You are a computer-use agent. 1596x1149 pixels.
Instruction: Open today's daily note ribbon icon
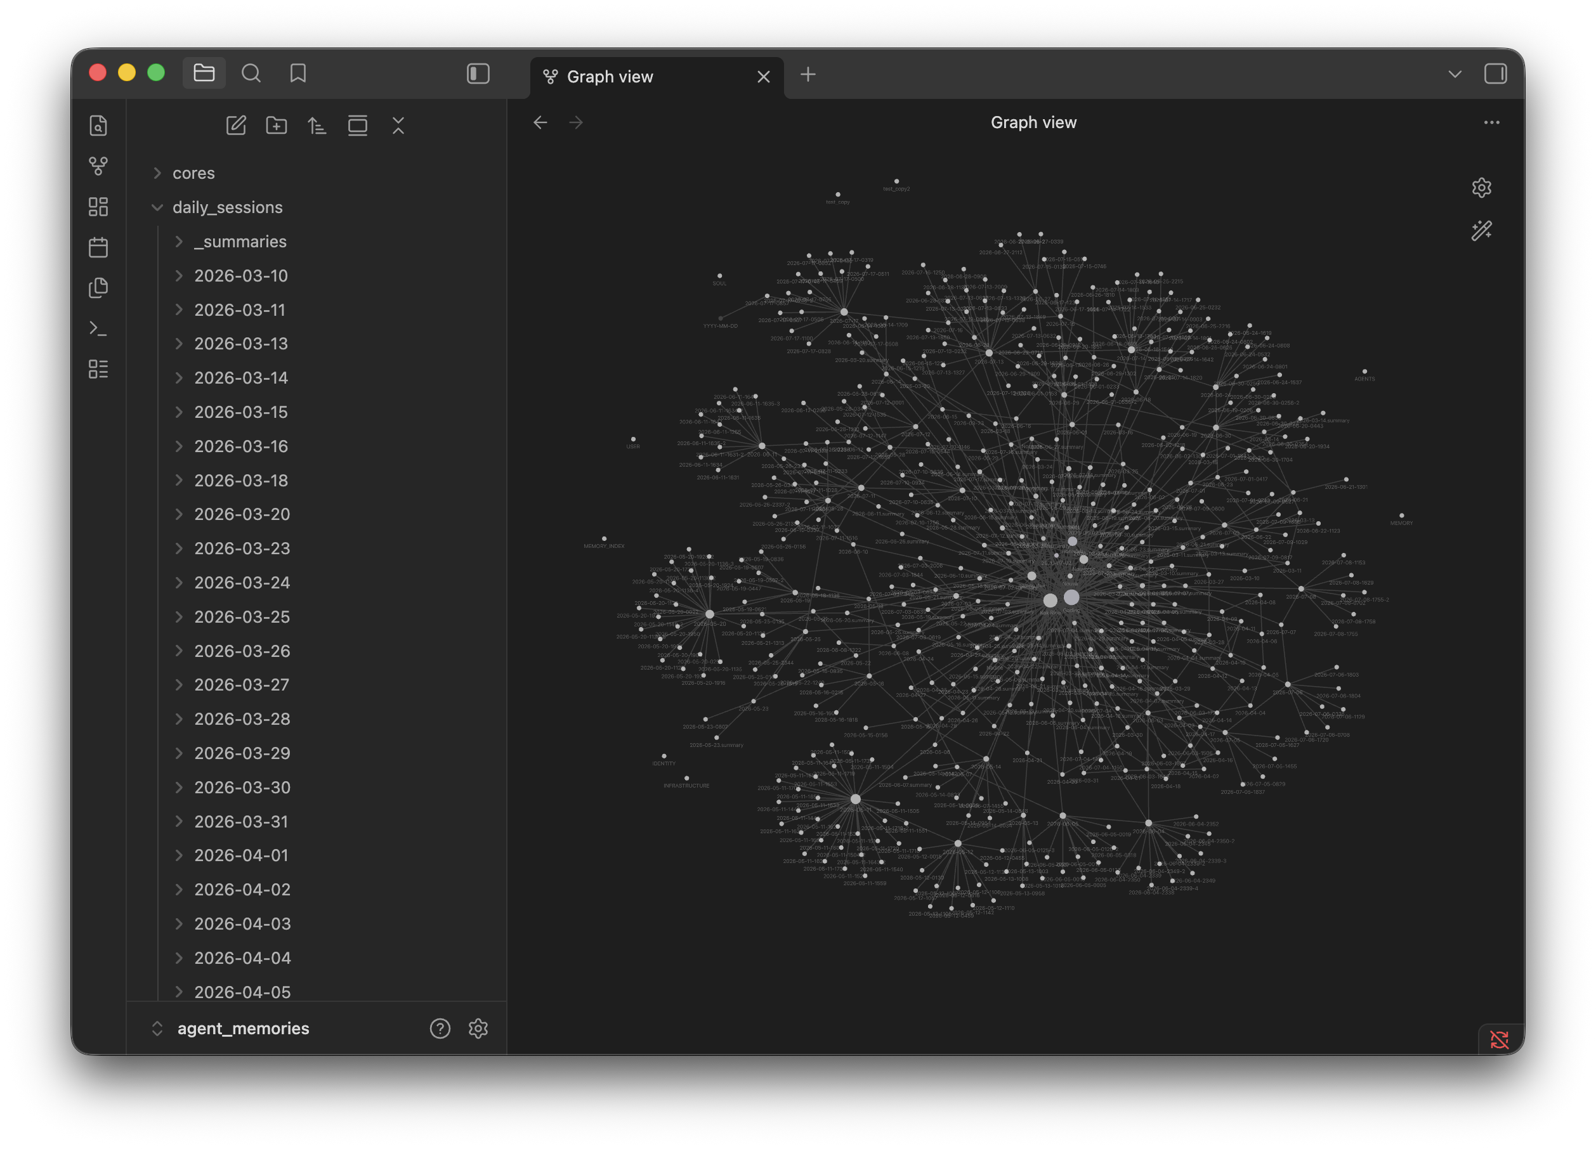click(x=98, y=247)
